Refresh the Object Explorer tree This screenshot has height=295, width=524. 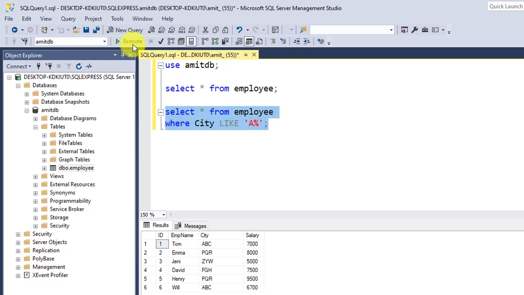[x=79, y=66]
